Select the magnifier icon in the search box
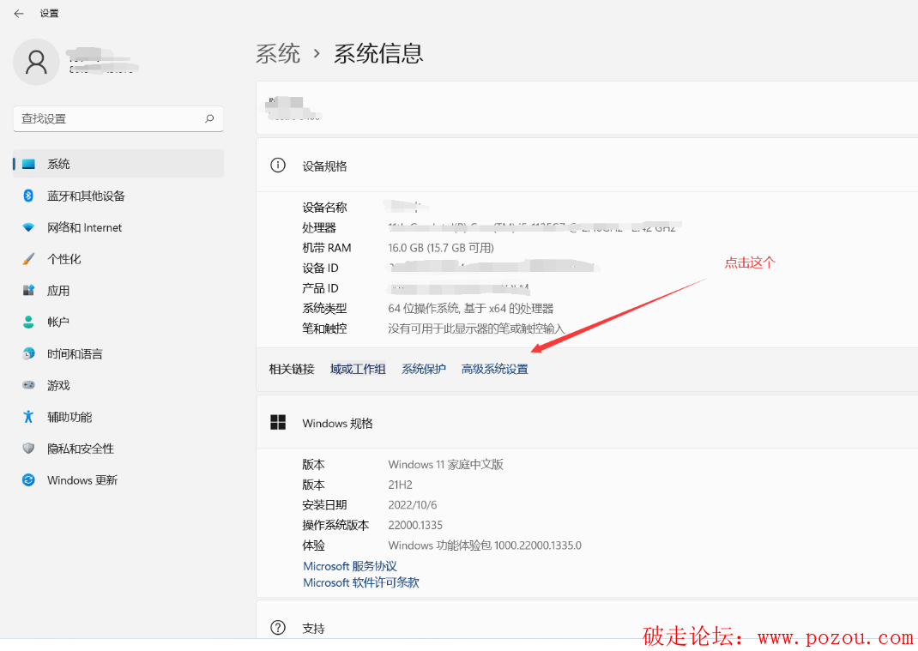Viewport: 918px width, 651px height. (x=209, y=119)
